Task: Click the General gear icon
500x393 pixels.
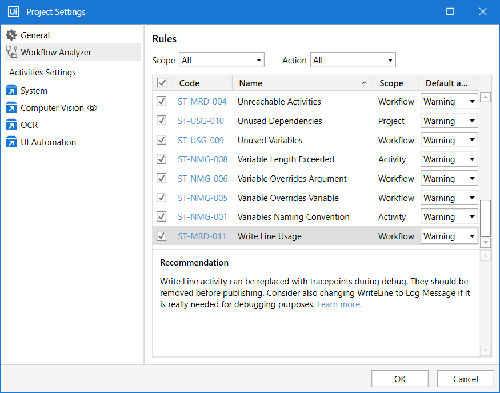Action: tap(11, 35)
